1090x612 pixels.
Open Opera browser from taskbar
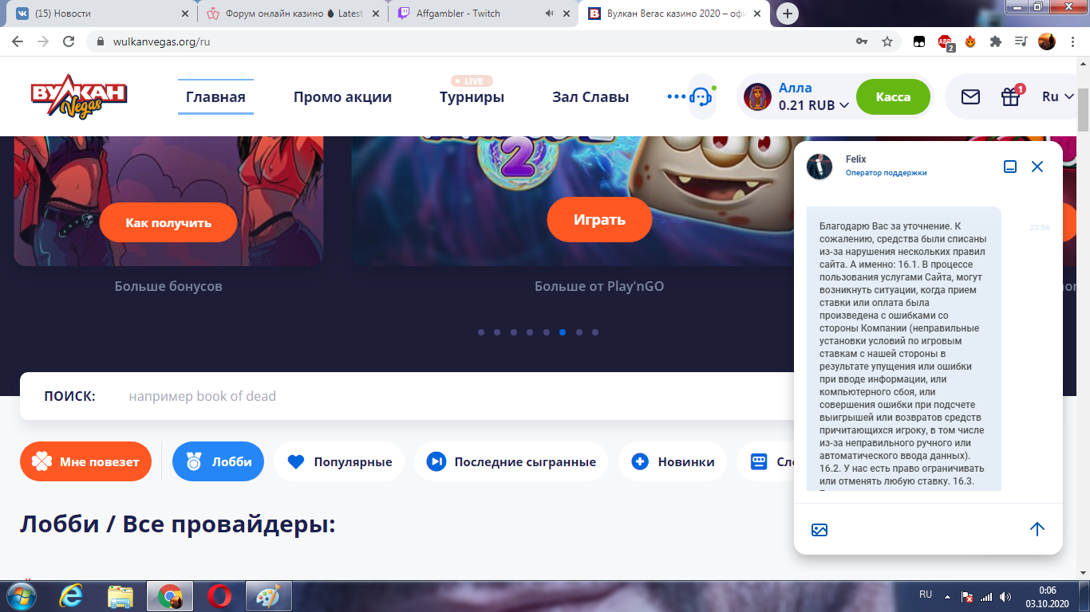tap(219, 596)
